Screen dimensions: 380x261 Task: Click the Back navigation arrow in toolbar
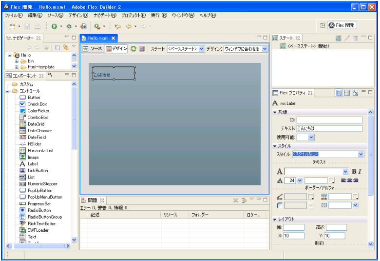pos(129,26)
